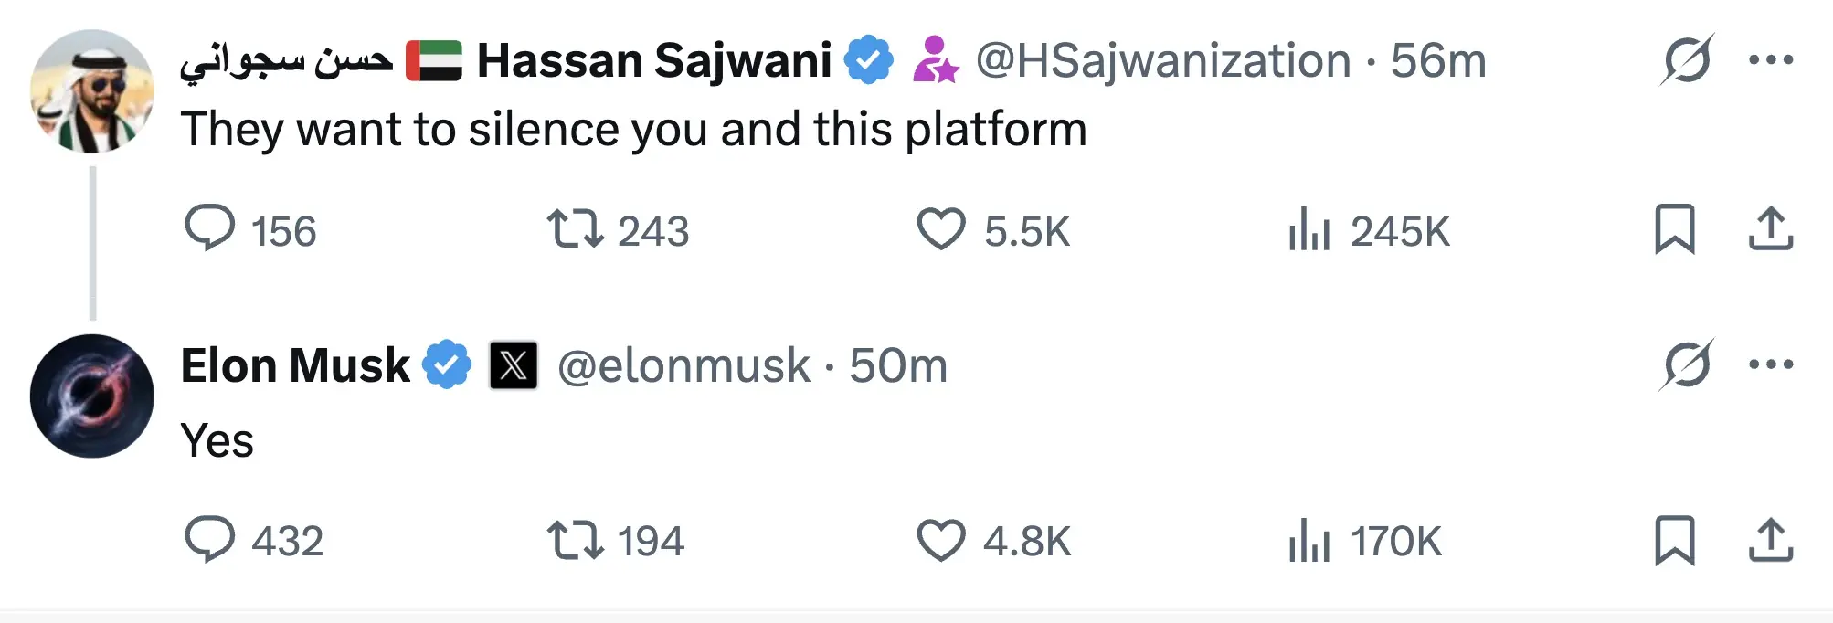Open Grok icon on Elon's reply

(1686, 364)
